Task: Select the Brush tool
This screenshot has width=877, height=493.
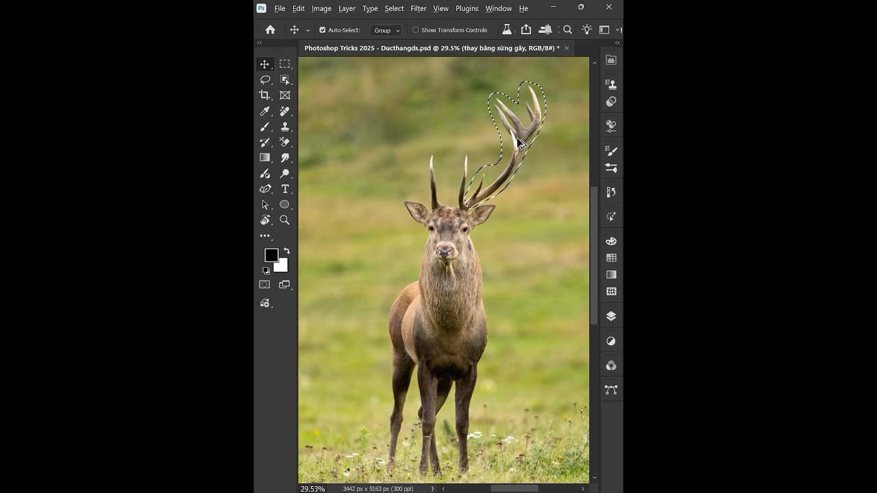Action: 264,127
